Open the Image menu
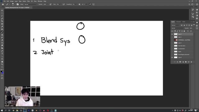The width and height of the screenshot is (199, 112). click(12, 1)
